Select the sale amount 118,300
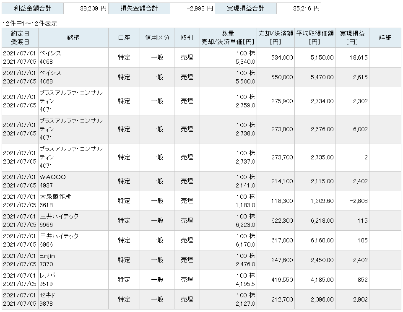 click(x=282, y=201)
